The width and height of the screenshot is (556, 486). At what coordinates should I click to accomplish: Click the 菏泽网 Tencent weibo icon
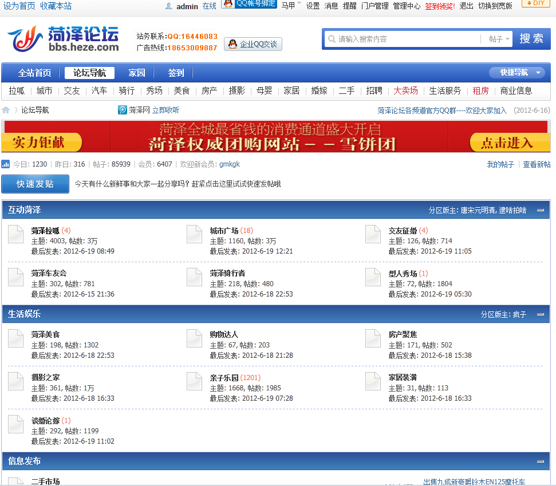tap(123, 110)
